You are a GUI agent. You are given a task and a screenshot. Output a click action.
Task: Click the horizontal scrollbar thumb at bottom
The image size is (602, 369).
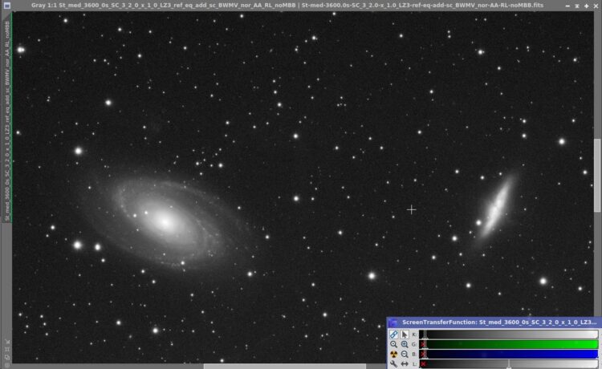pyautogui.click(x=284, y=367)
